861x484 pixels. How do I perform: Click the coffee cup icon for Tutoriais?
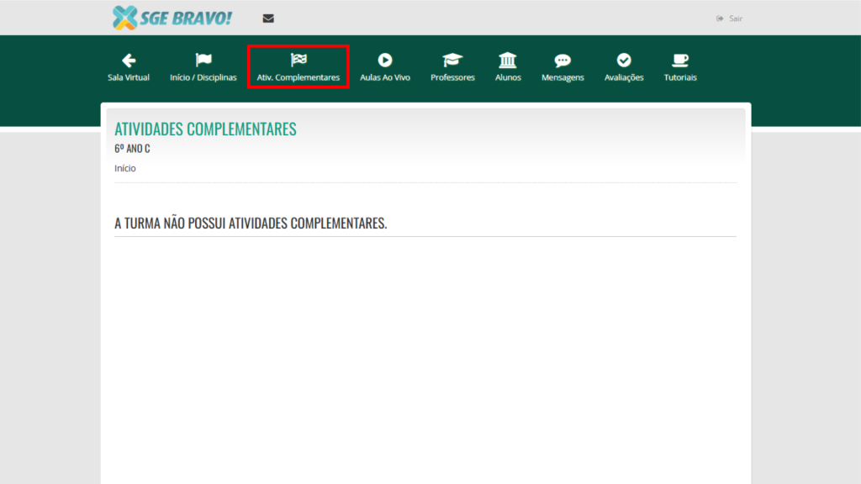tap(680, 60)
